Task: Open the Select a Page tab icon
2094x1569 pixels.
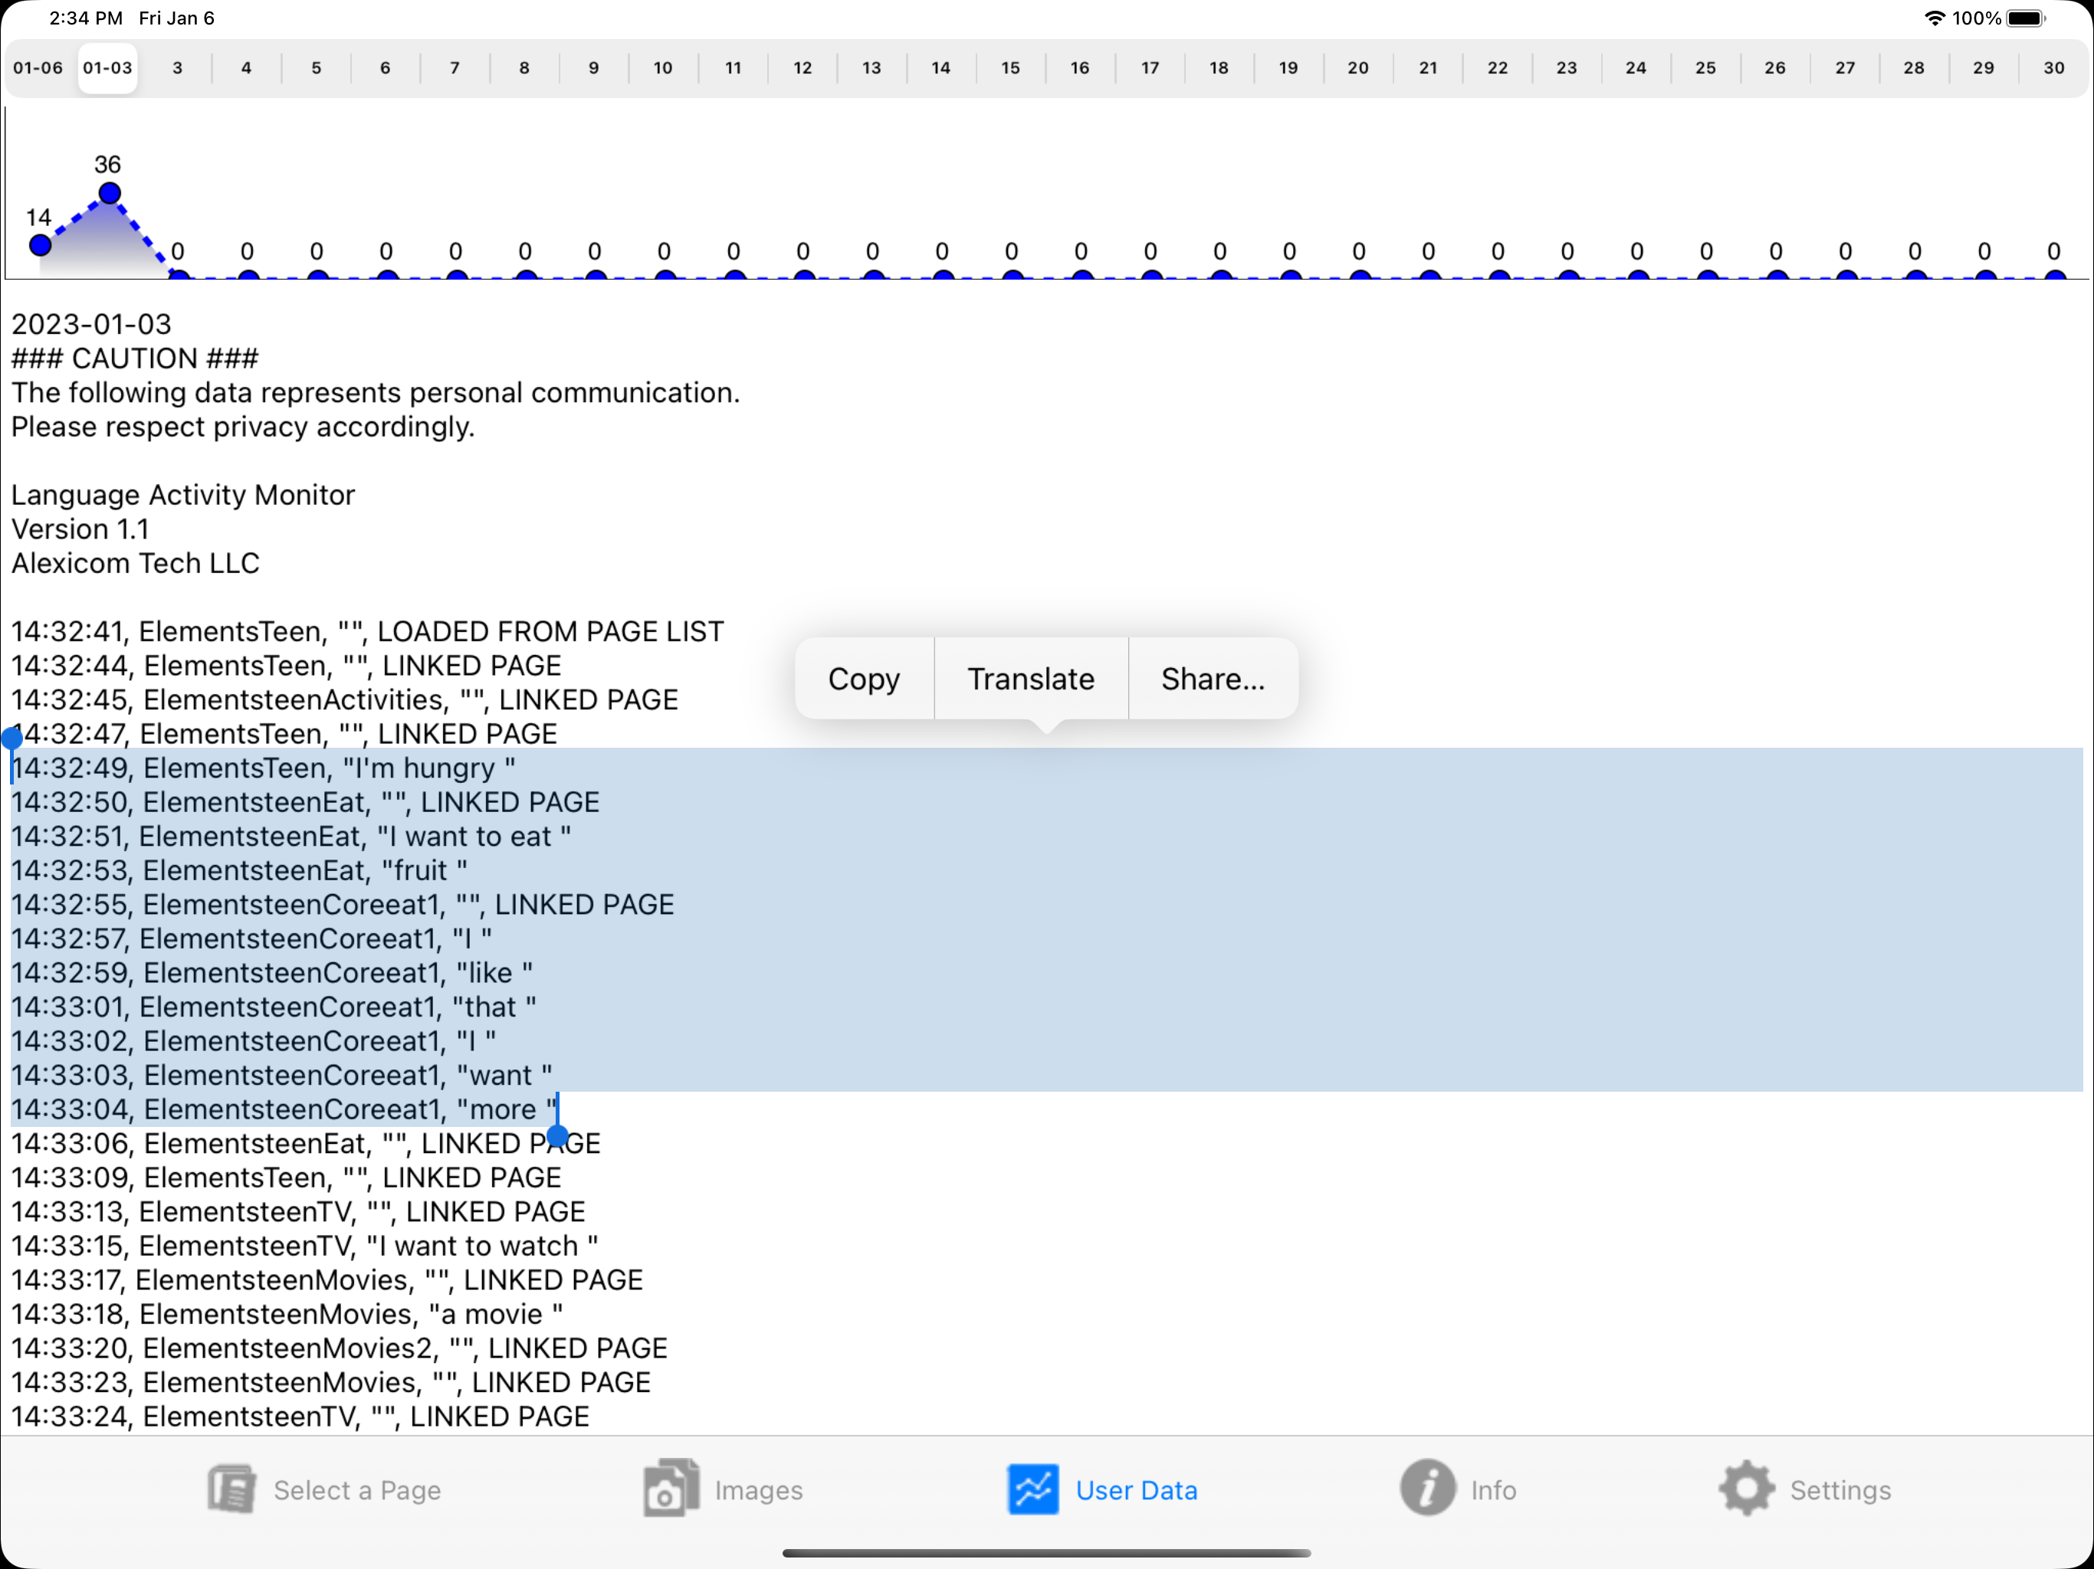Action: click(x=231, y=1489)
